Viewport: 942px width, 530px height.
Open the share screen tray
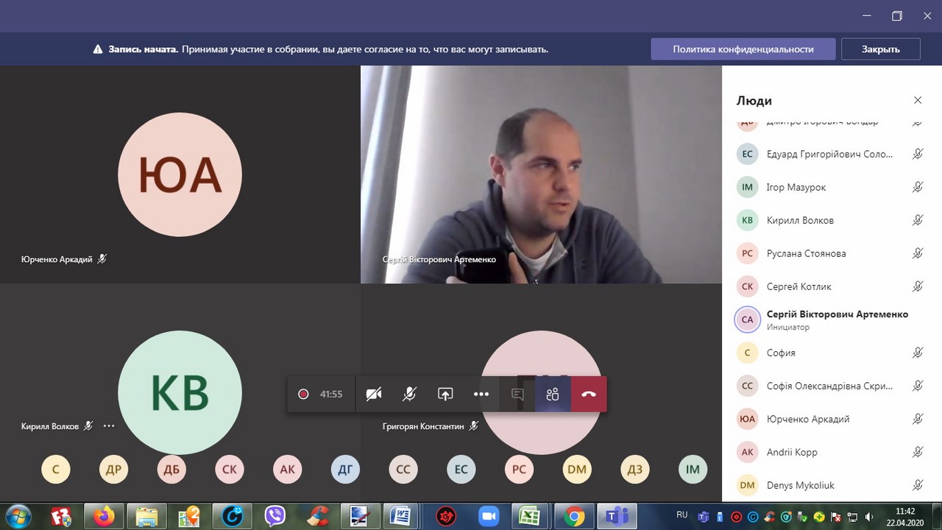pos(445,394)
